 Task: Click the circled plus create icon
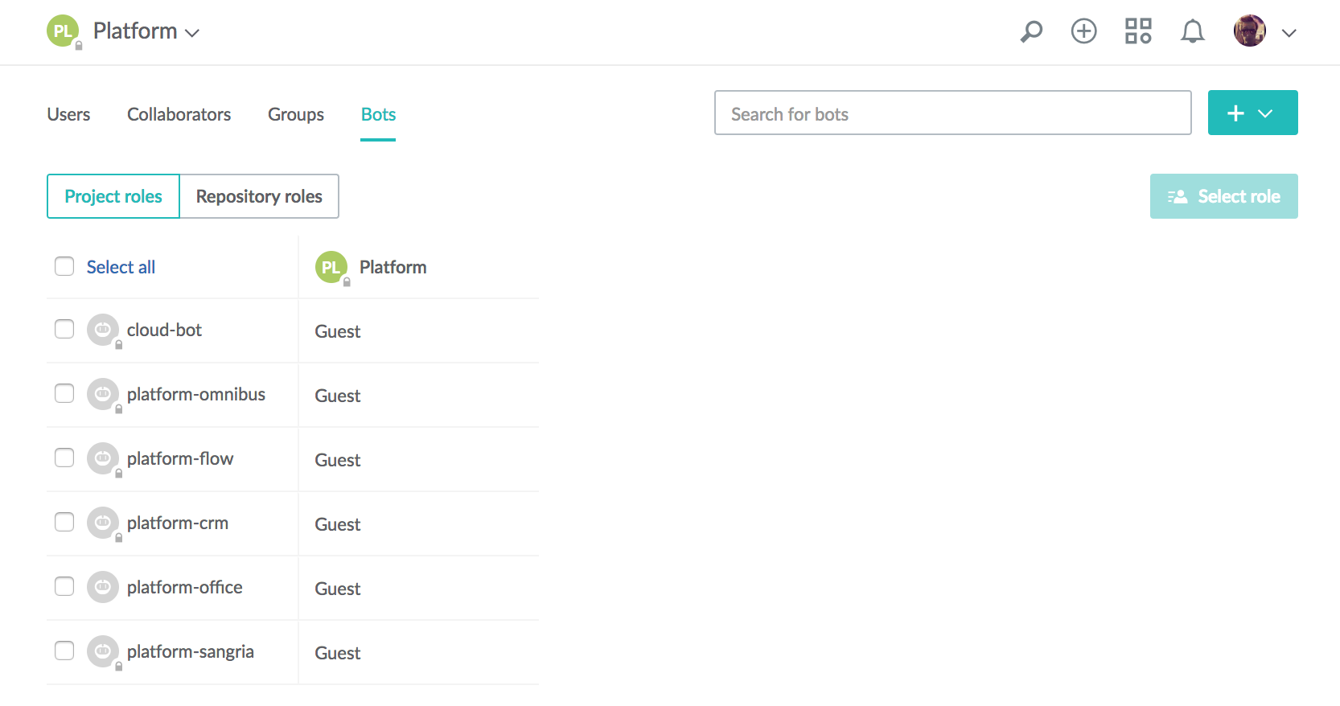pyautogui.click(x=1083, y=31)
